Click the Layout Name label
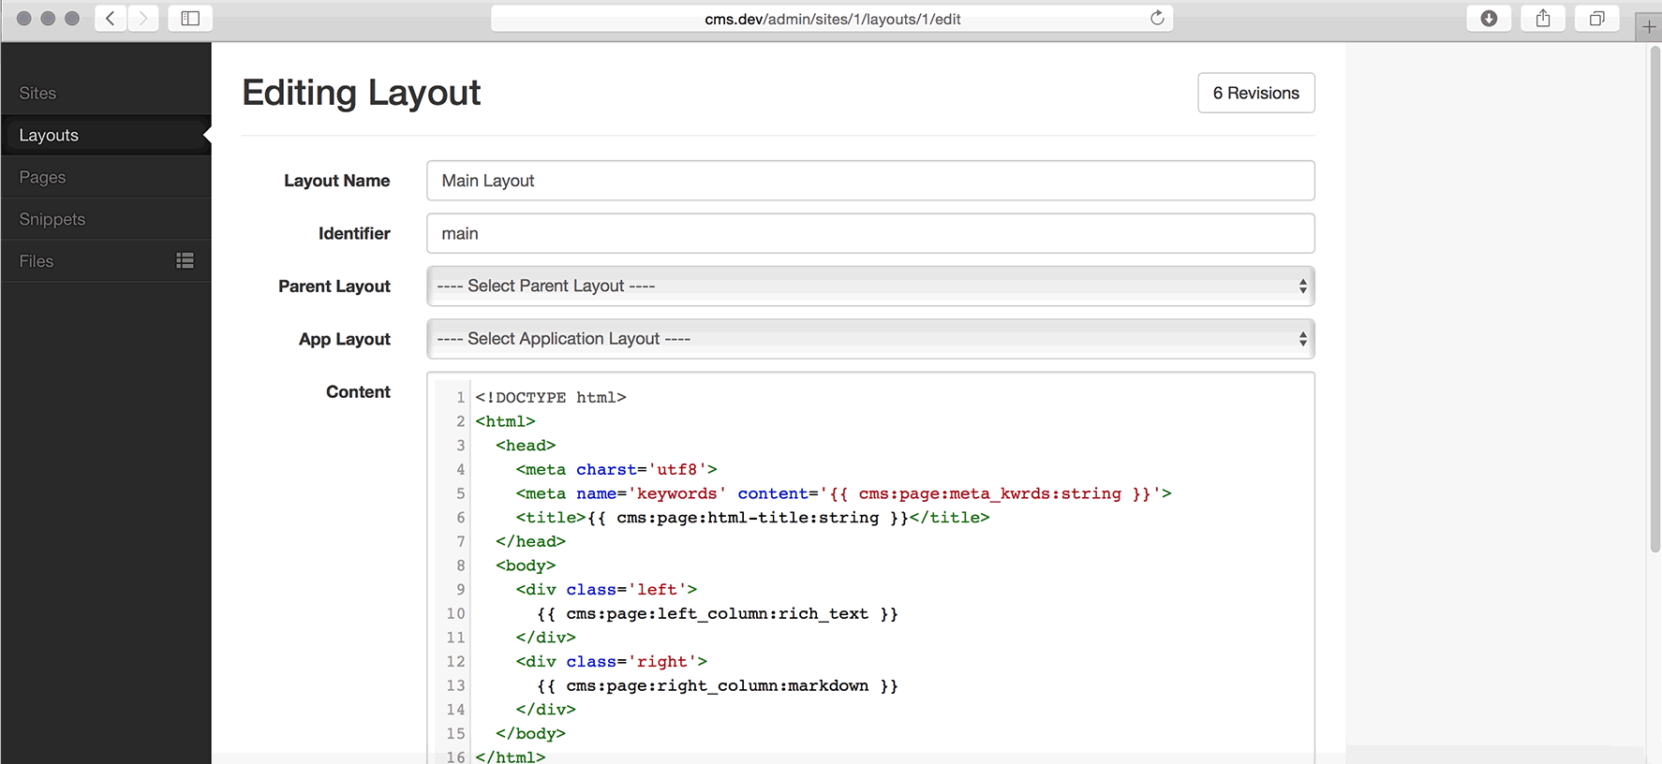This screenshot has width=1662, height=764. (x=337, y=181)
